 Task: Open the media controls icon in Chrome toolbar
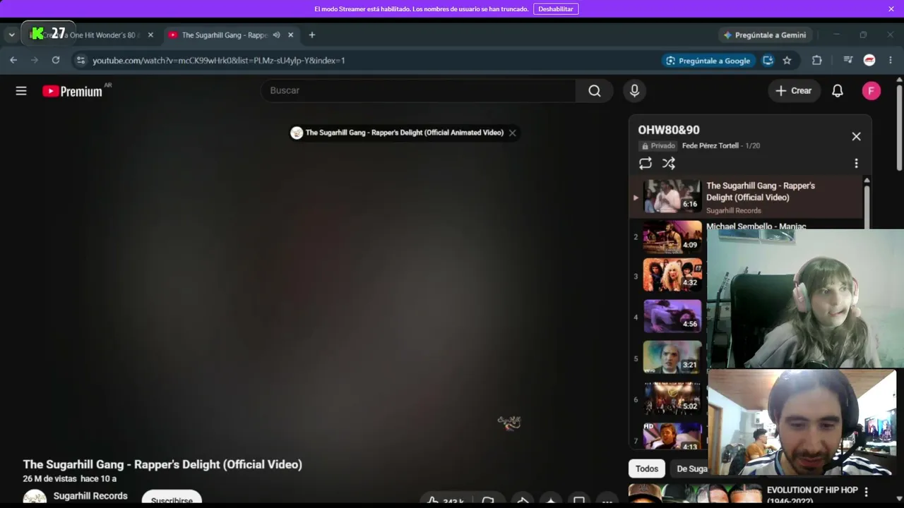[x=848, y=60]
